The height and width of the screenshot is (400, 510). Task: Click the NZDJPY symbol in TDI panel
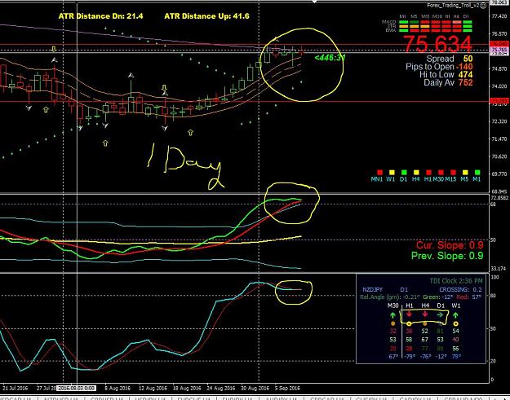tap(372, 289)
